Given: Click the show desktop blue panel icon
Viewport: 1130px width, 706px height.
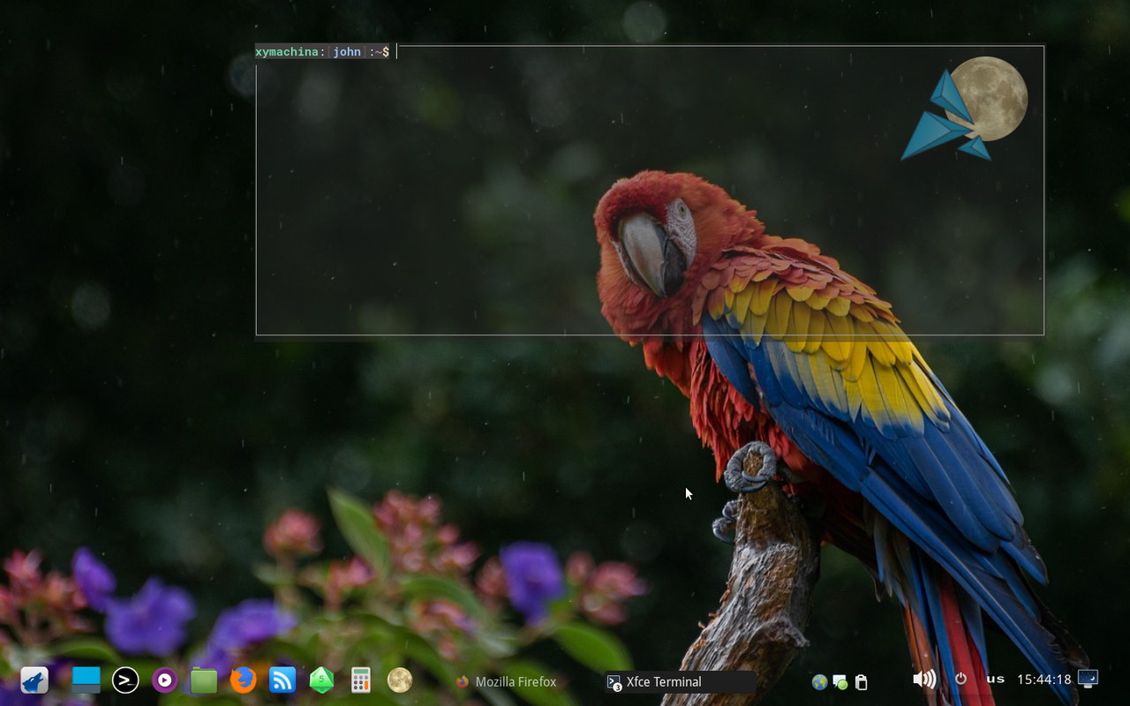Looking at the screenshot, I should tap(87, 680).
